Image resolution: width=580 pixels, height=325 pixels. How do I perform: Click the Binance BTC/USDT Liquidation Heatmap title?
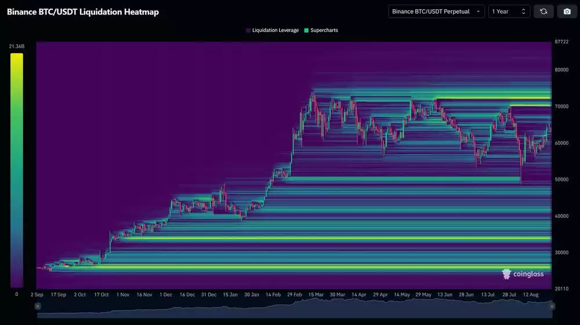tap(83, 12)
